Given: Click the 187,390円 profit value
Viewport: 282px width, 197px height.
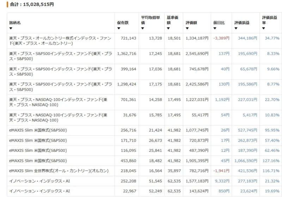Looking at the screenshot, I should 248,150.
